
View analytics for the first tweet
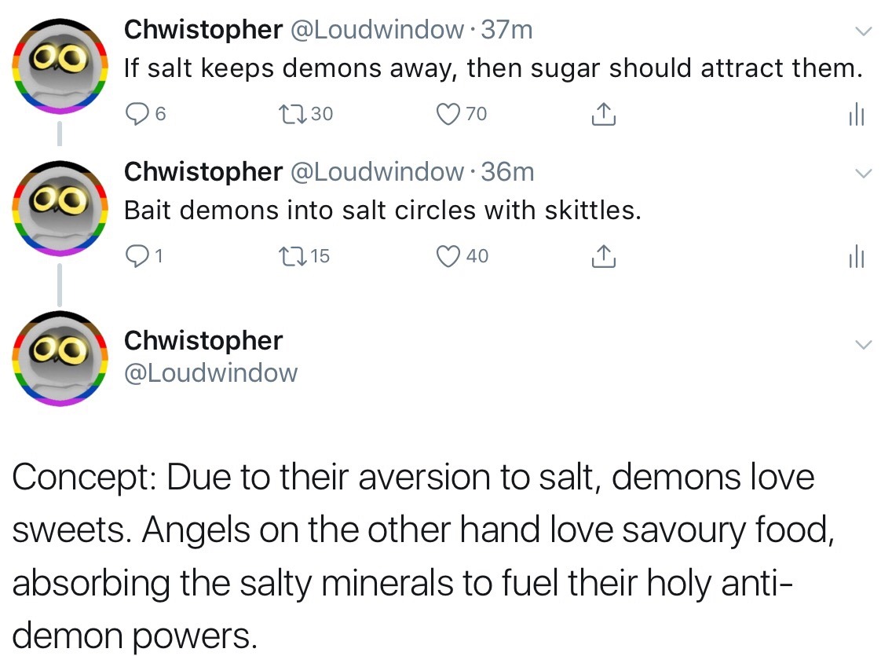click(x=856, y=115)
